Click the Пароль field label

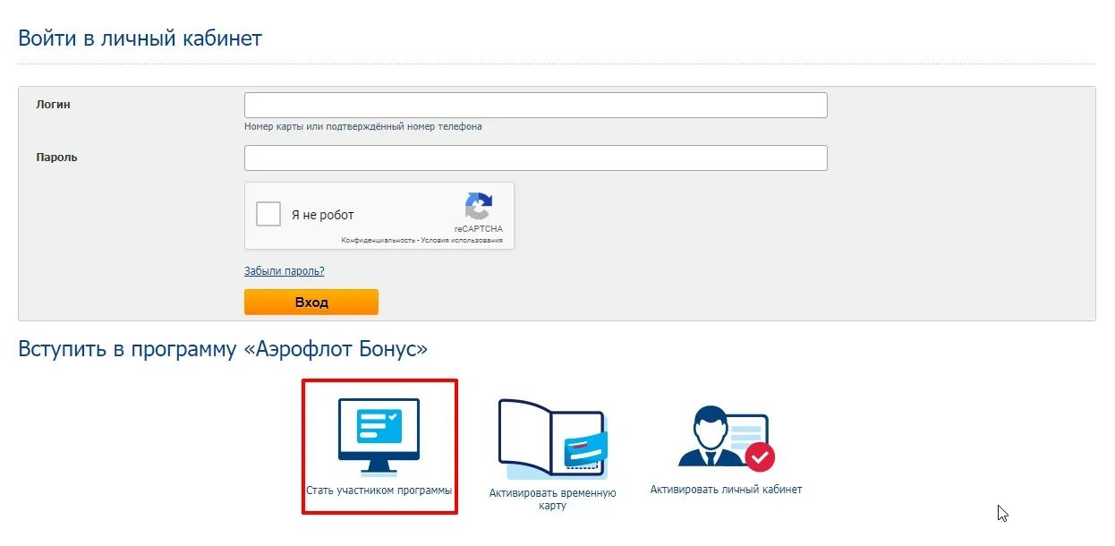tap(56, 158)
